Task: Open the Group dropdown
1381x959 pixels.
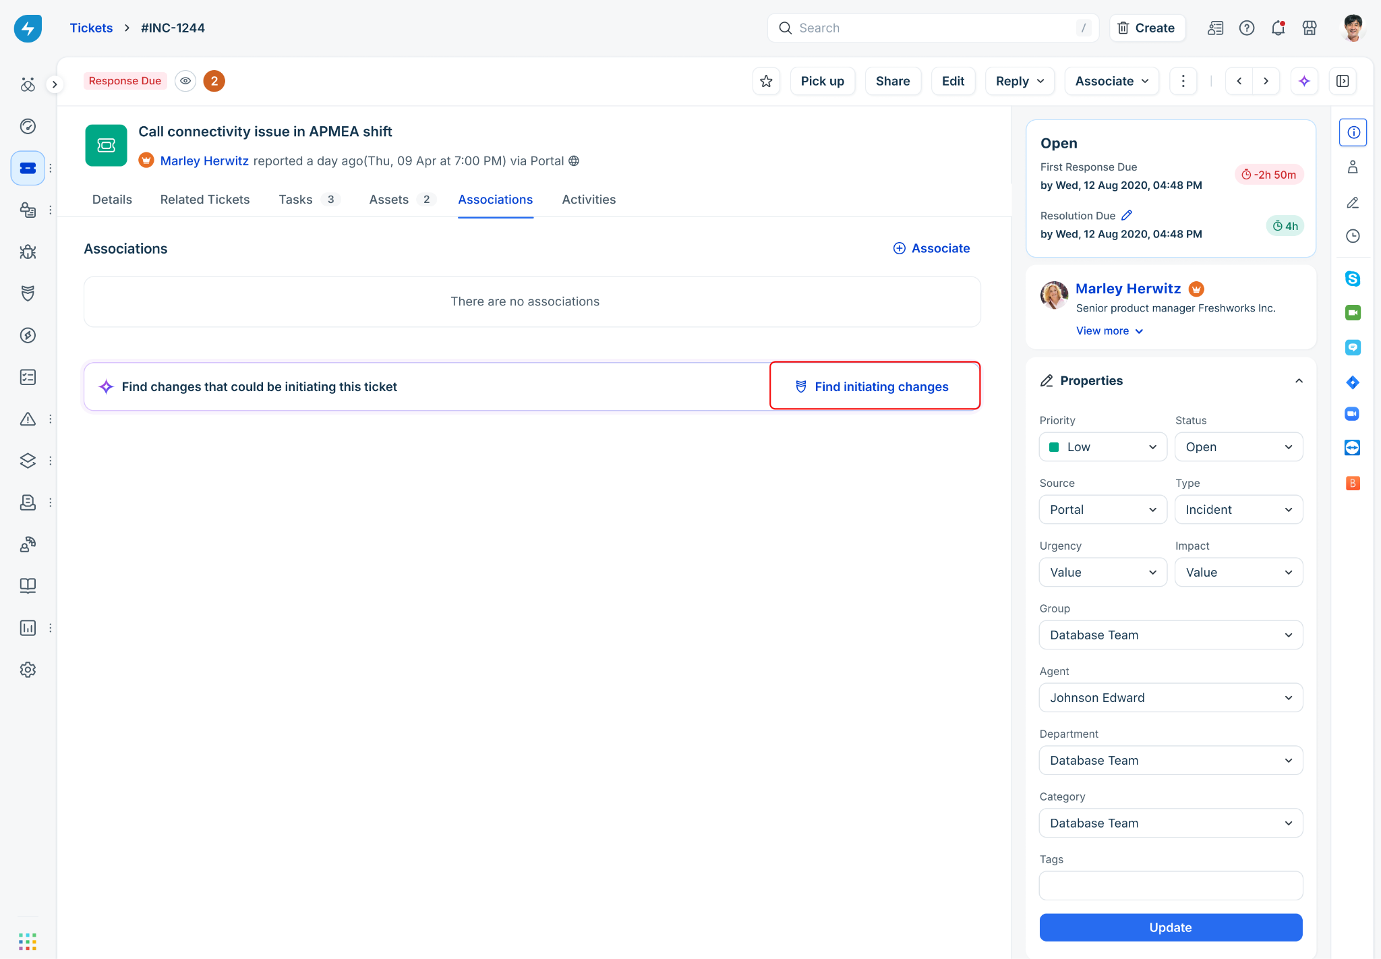Action: click(x=1171, y=635)
